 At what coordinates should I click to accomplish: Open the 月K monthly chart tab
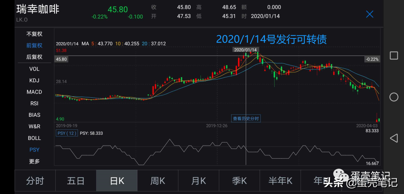click(199, 181)
